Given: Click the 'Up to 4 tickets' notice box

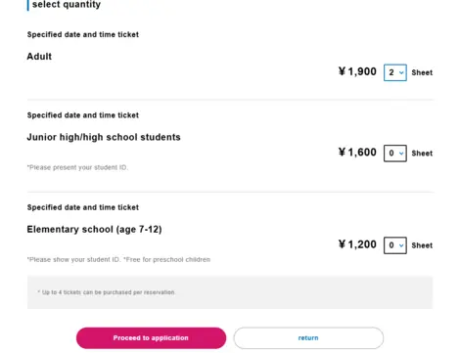Looking at the screenshot, I should [230, 292].
